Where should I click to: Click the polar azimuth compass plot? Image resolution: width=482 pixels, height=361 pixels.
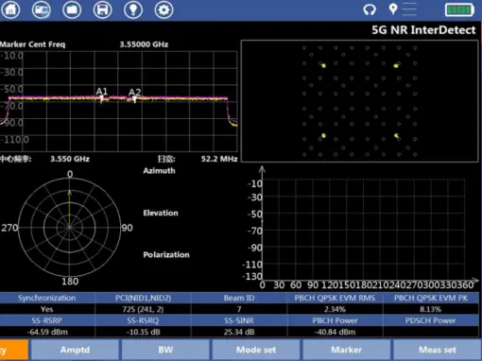tap(70, 227)
